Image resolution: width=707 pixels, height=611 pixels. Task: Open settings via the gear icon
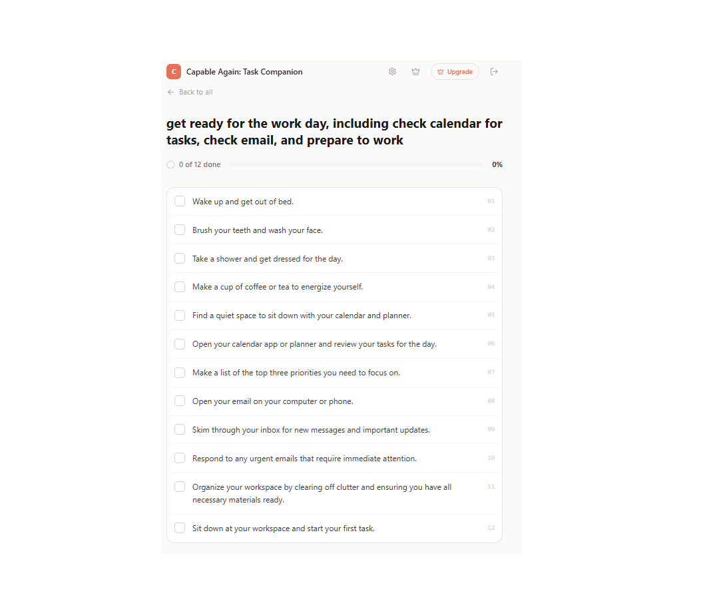(392, 71)
